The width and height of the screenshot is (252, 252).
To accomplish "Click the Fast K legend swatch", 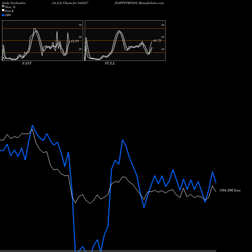I will point(3,10).
